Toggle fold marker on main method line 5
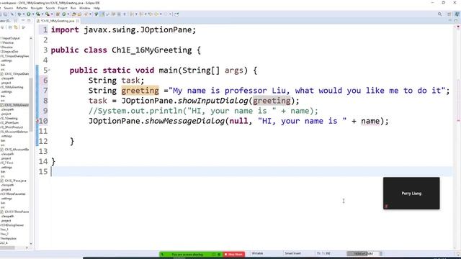 click(x=49, y=70)
